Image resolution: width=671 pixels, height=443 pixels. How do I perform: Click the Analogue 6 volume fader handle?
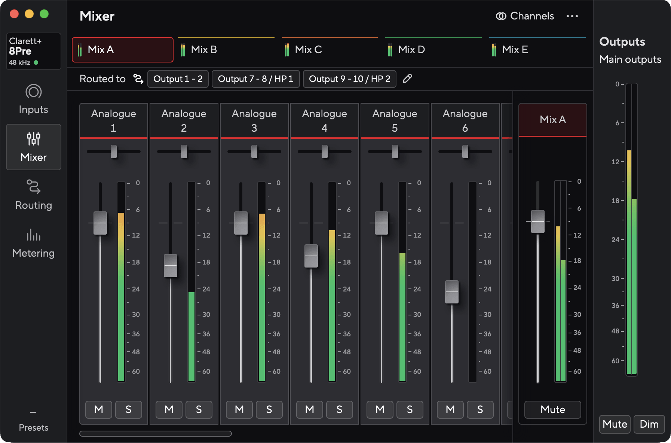(452, 292)
